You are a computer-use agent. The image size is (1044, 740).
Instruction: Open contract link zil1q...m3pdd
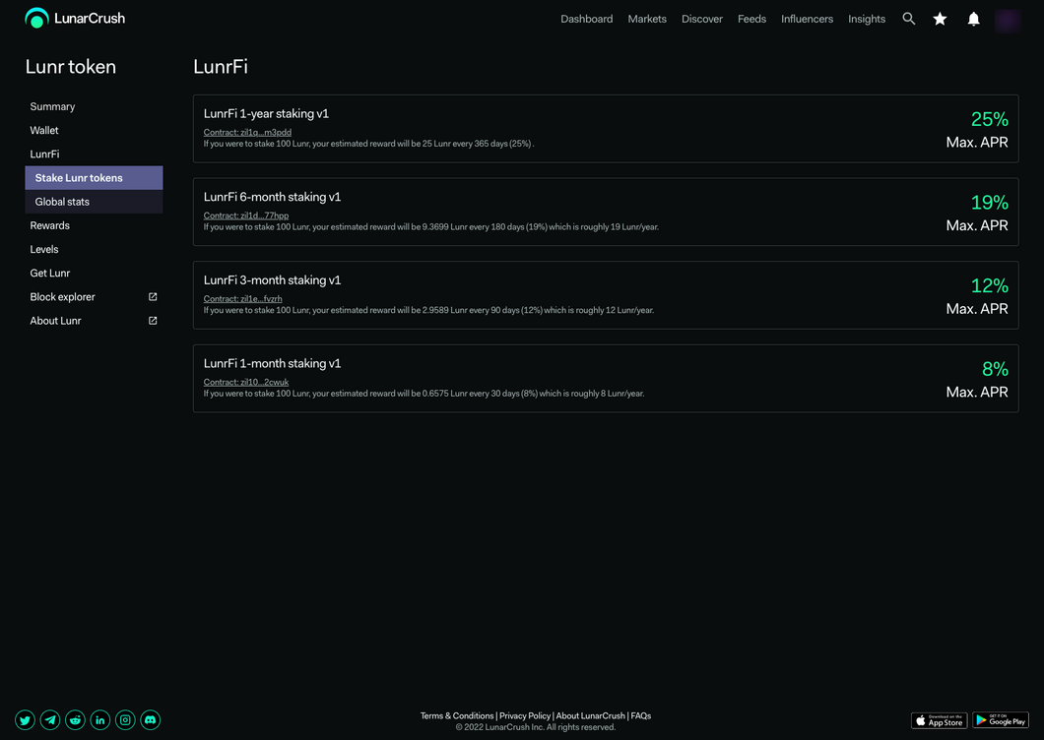pos(247,133)
